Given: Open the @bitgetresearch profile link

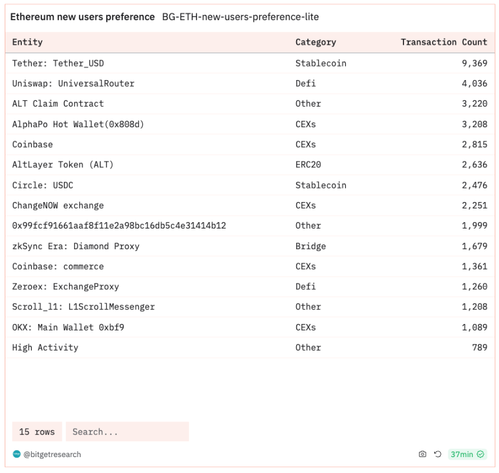Looking at the screenshot, I should (52, 454).
